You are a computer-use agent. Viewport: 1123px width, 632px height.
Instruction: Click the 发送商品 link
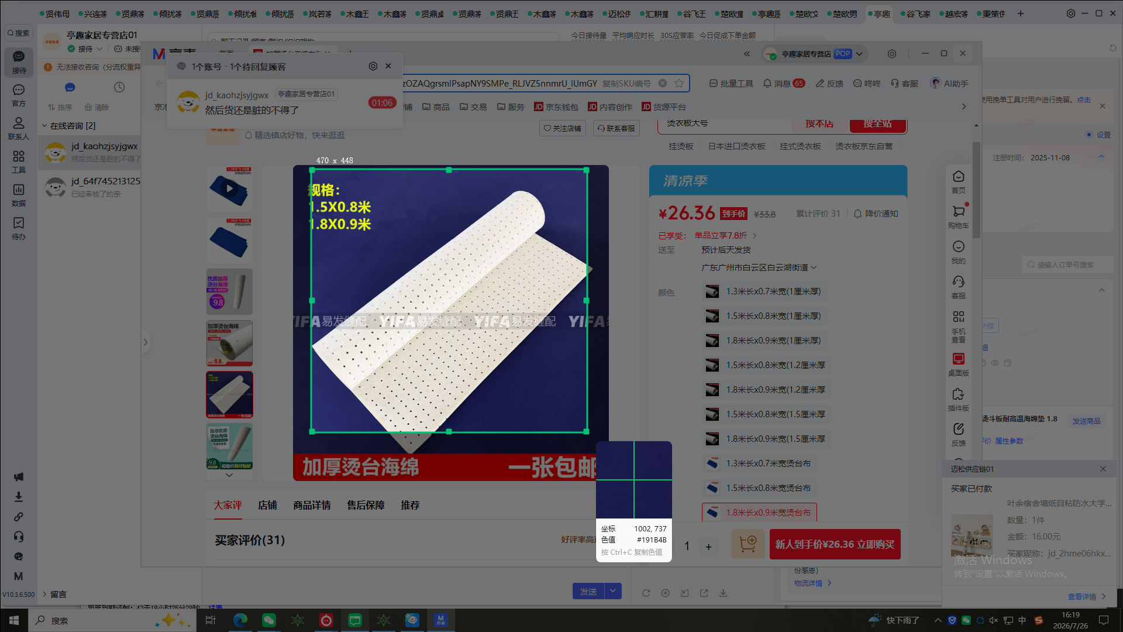[x=1086, y=421]
